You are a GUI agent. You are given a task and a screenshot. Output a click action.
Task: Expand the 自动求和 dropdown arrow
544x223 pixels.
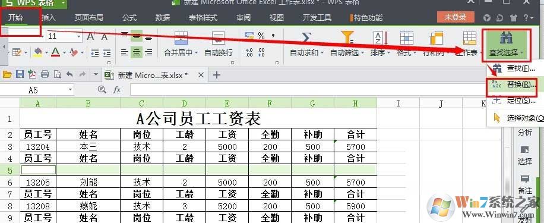[322, 53]
